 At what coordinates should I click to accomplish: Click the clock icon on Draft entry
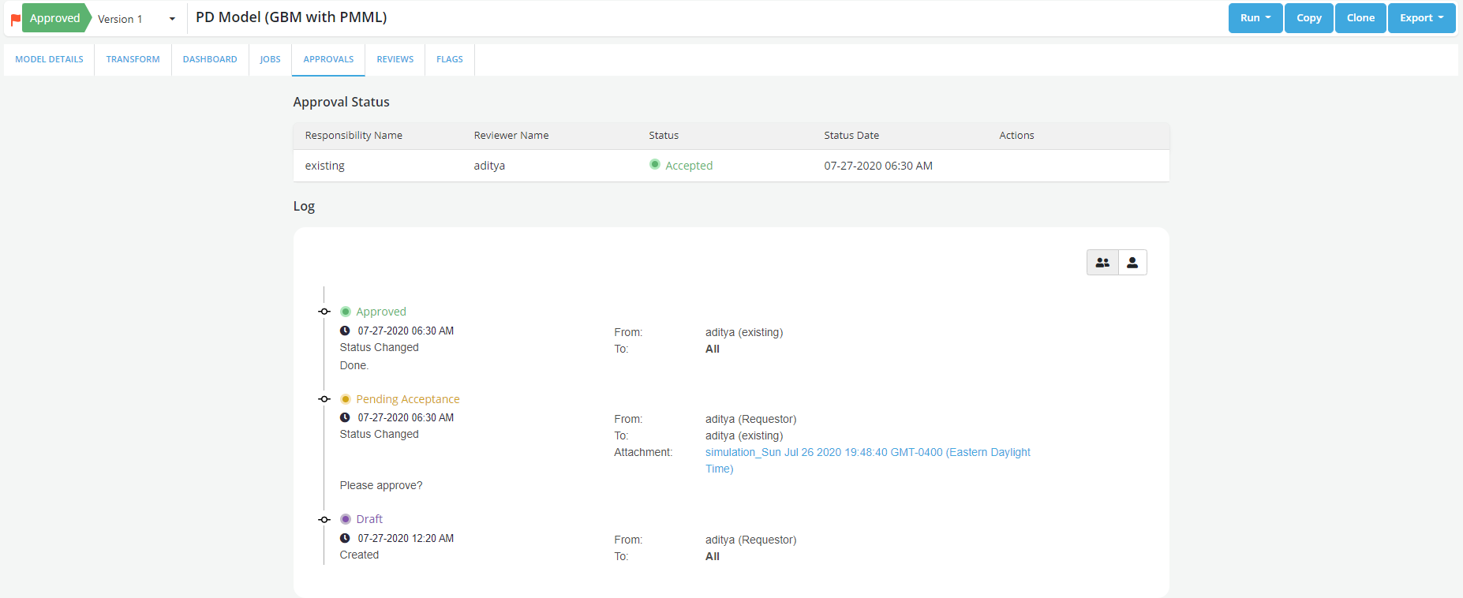point(345,538)
